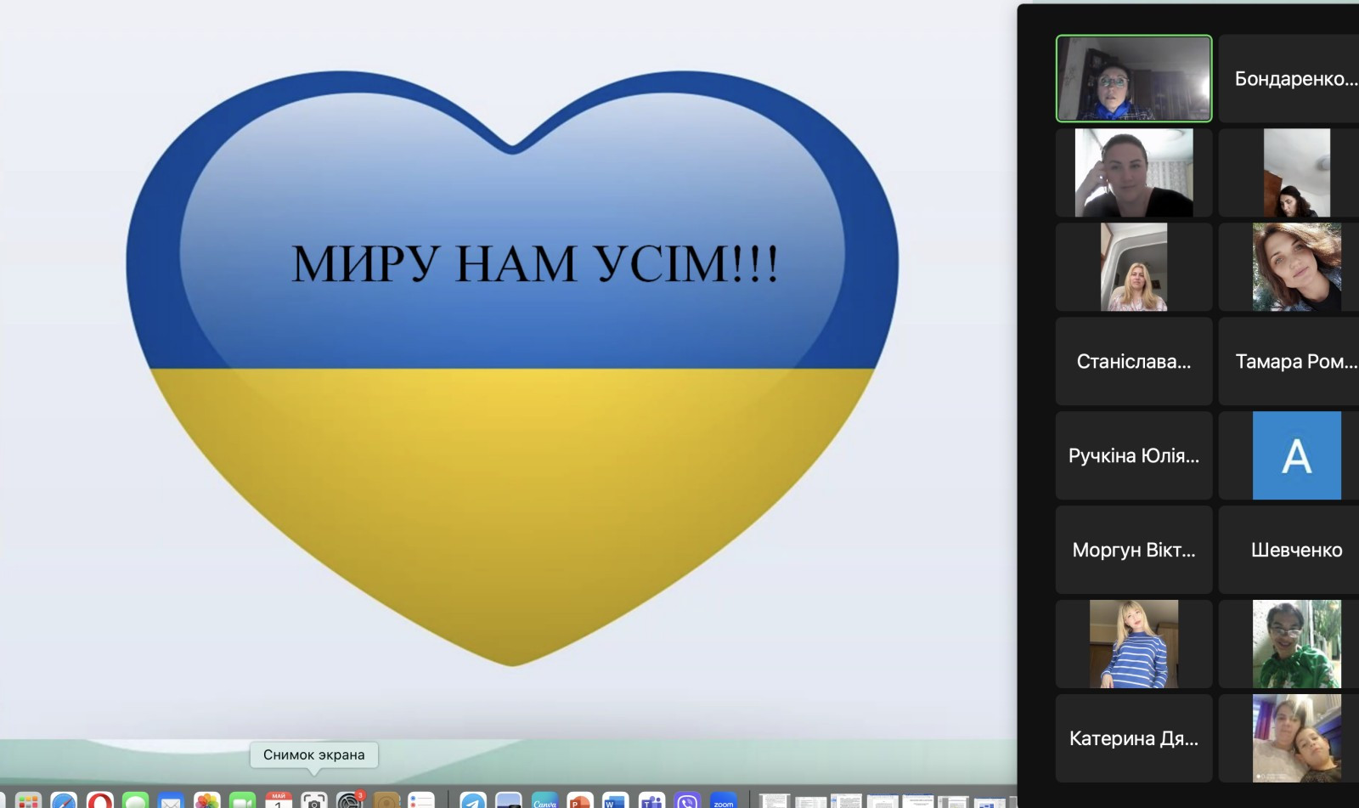Select video of blonde woman in light top

click(x=1134, y=267)
